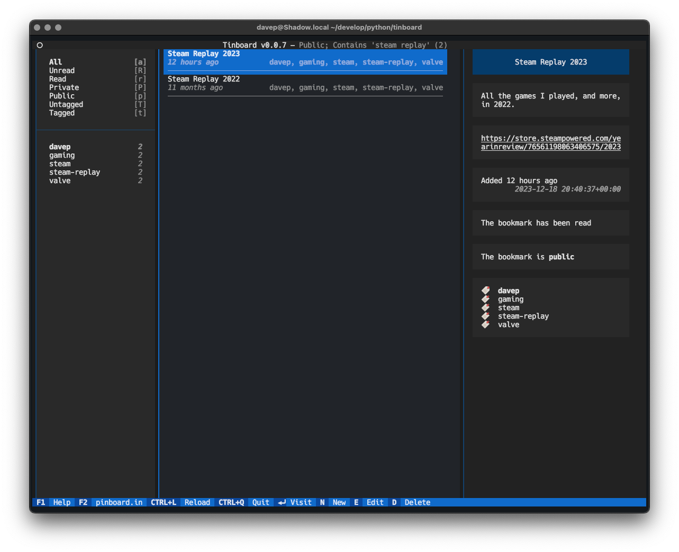Filter by the steam-replay tag in sidebar
The width and height of the screenshot is (679, 552).
pos(75,172)
